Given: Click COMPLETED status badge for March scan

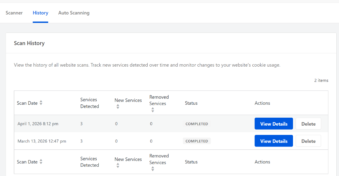Looking at the screenshot, I should (x=197, y=141).
